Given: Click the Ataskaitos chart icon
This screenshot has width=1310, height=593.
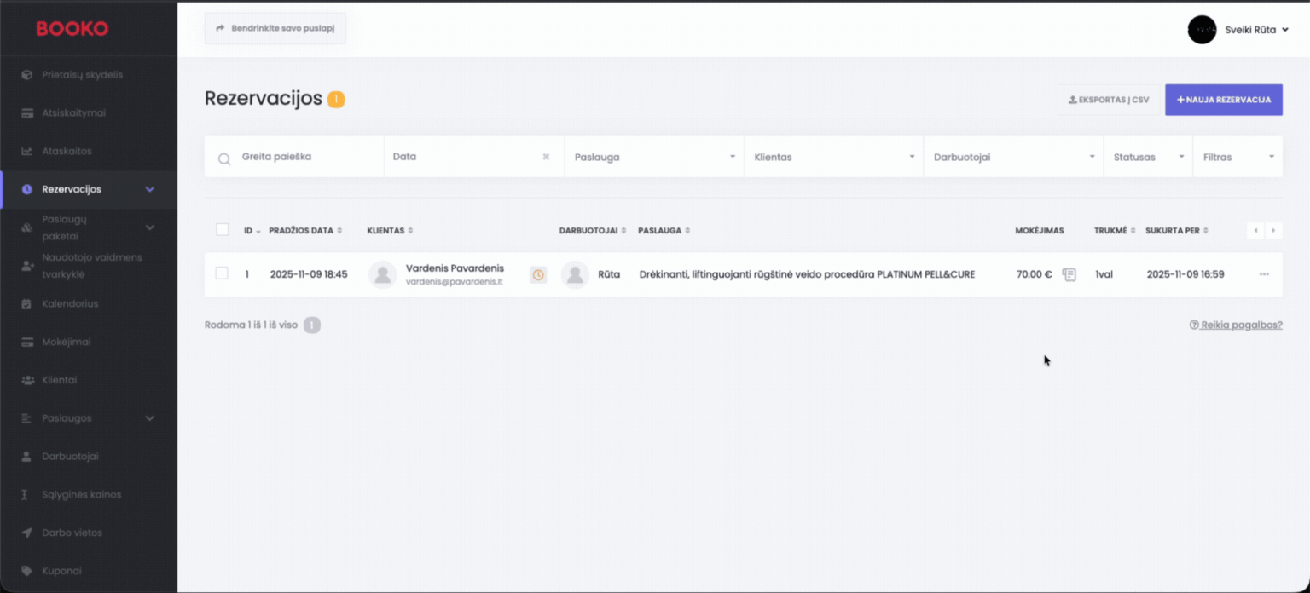Looking at the screenshot, I should pos(26,151).
